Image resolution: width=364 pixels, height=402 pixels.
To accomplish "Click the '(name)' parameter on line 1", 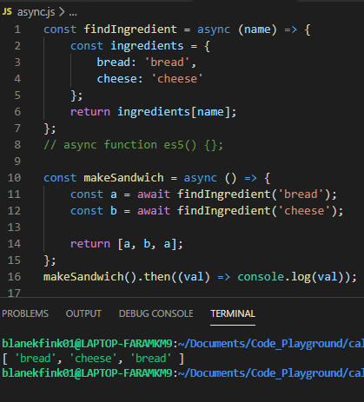I will pos(257,30).
